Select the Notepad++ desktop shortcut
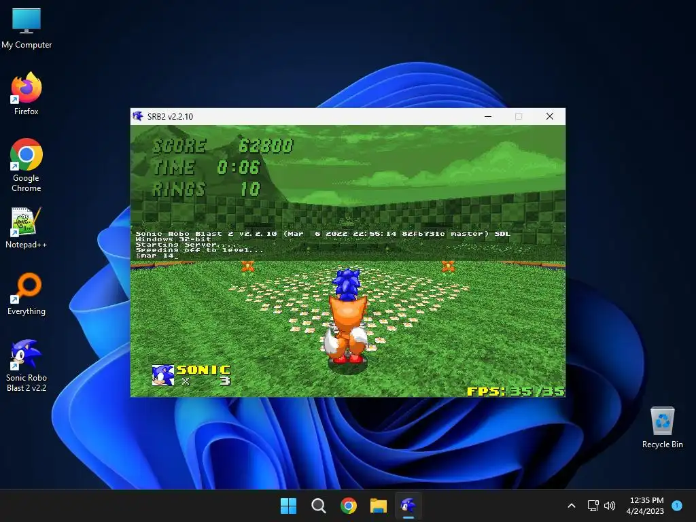Screen dimensions: 696x522 coord(27,228)
